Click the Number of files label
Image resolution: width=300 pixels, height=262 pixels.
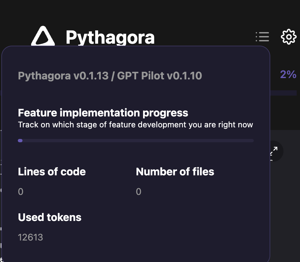175,172
